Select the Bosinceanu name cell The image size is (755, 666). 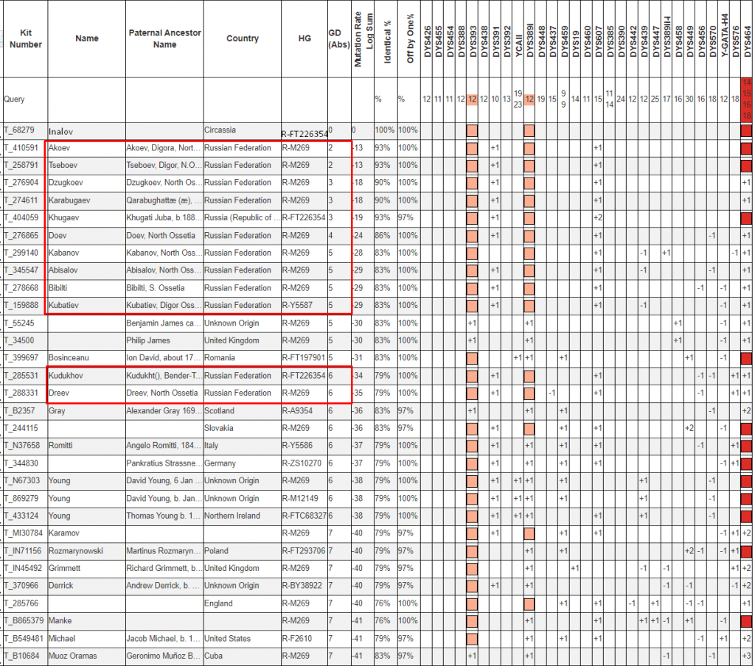(x=72, y=358)
